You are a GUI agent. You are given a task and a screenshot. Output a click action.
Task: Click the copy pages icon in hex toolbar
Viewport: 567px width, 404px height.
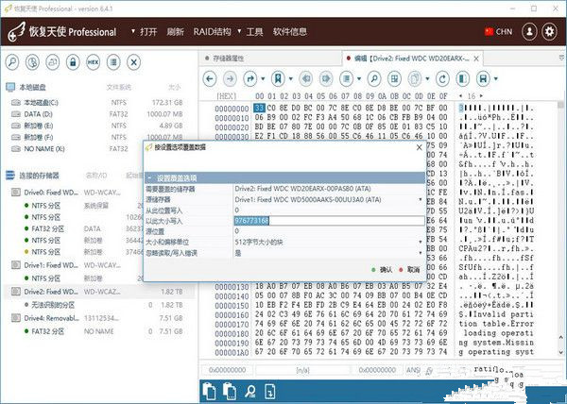(x=415, y=78)
